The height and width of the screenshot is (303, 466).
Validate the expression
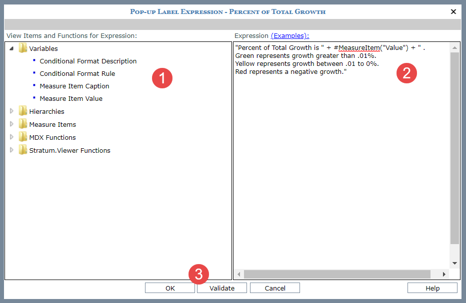[x=222, y=288]
